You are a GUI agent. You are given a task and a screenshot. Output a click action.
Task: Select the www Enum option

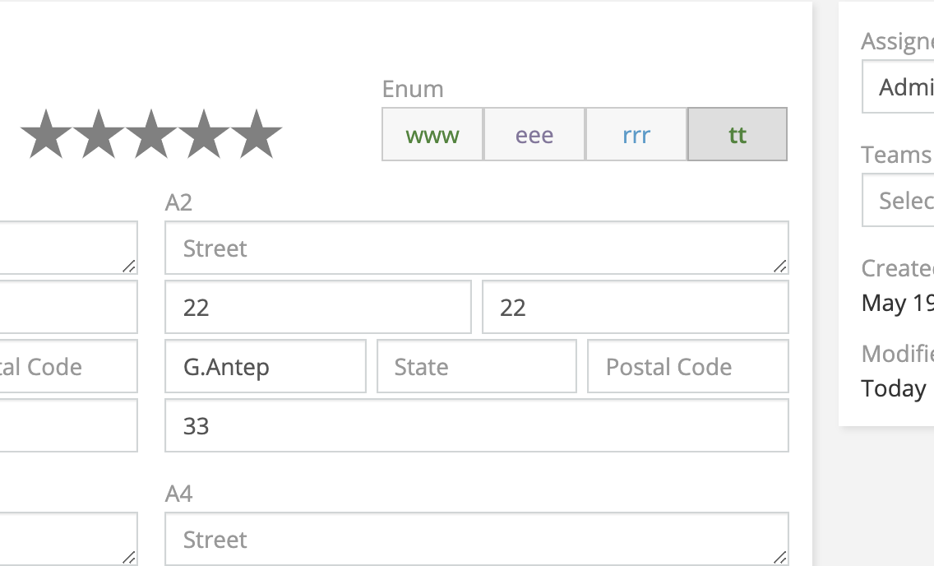[x=432, y=135]
